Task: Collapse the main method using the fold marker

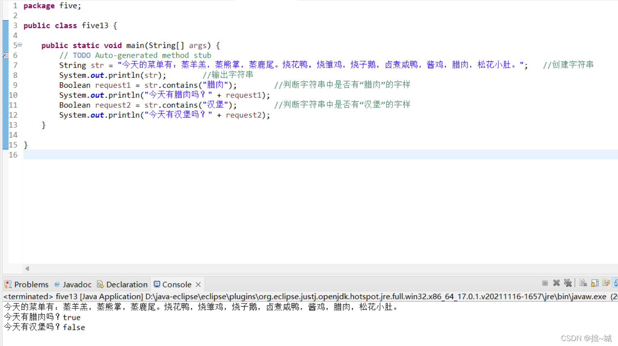Action: tap(20, 45)
